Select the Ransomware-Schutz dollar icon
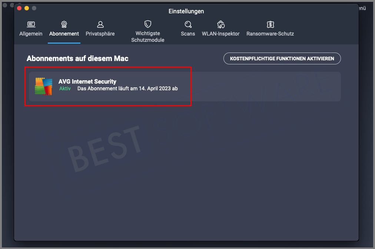 pyautogui.click(x=270, y=24)
